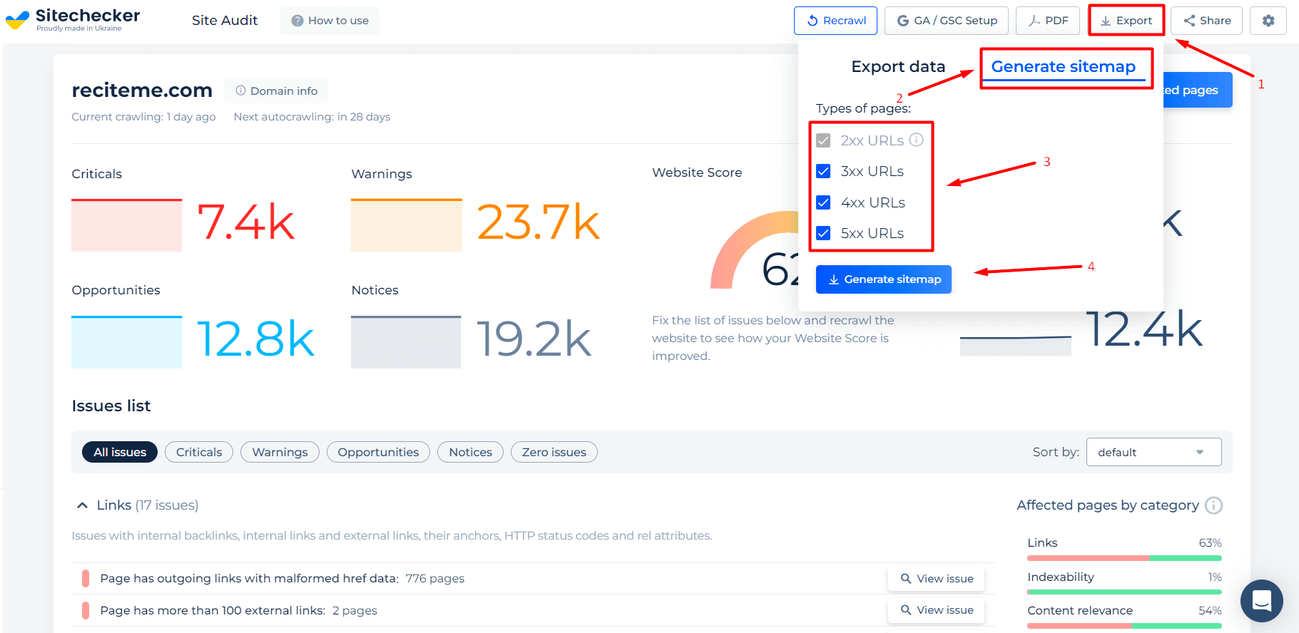Click the 7.4k criticals value

click(x=246, y=222)
